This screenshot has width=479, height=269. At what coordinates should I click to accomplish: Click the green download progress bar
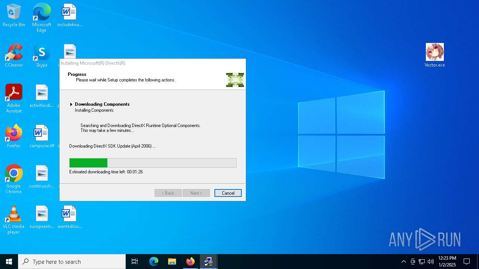tap(153, 163)
